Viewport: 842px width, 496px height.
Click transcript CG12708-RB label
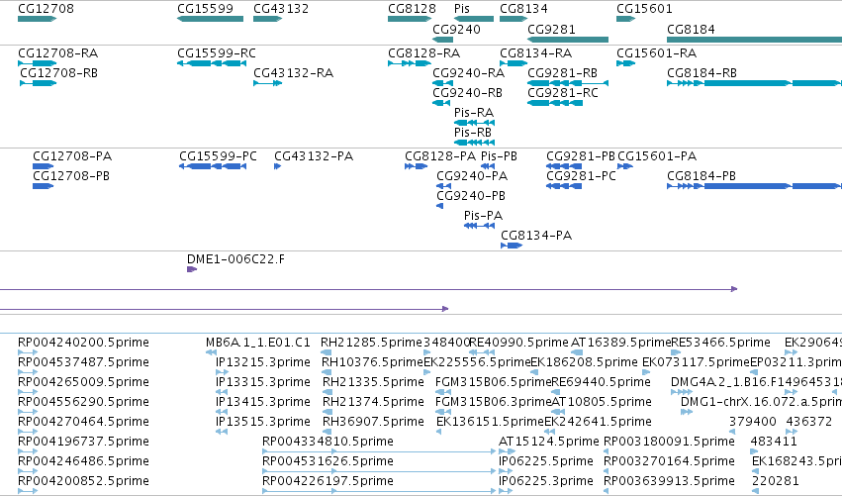click(x=59, y=73)
